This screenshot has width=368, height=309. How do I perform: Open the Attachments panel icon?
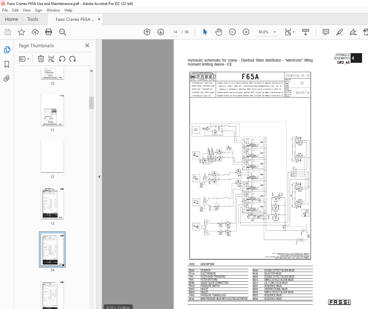point(7,78)
